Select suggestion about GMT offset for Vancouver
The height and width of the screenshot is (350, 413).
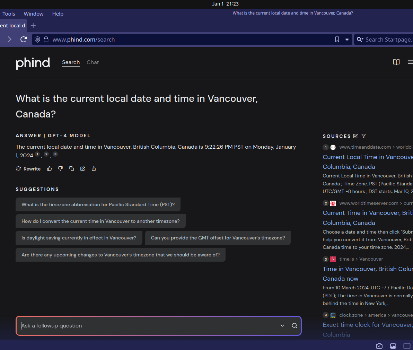click(x=218, y=238)
